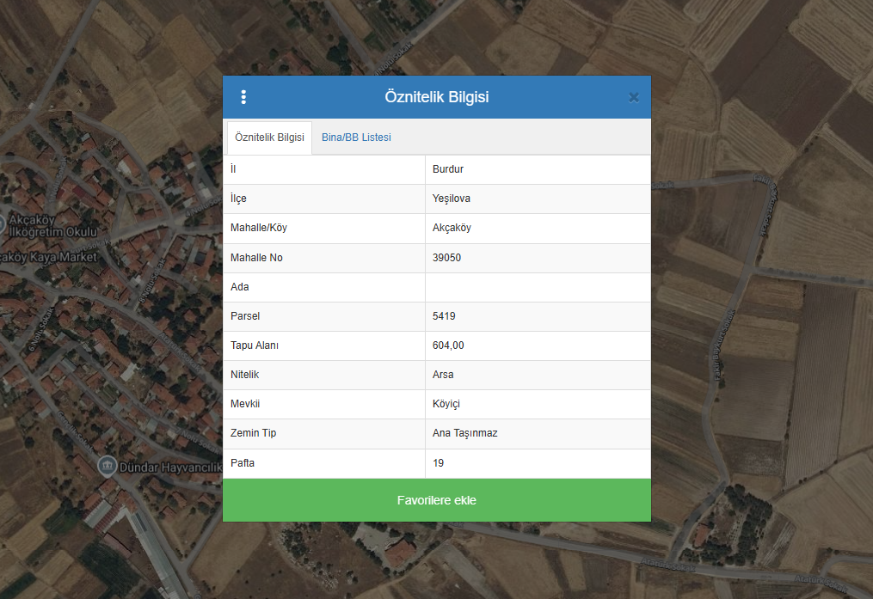
Task: Click the empty Ada value cell
Action: click(538, 287)
